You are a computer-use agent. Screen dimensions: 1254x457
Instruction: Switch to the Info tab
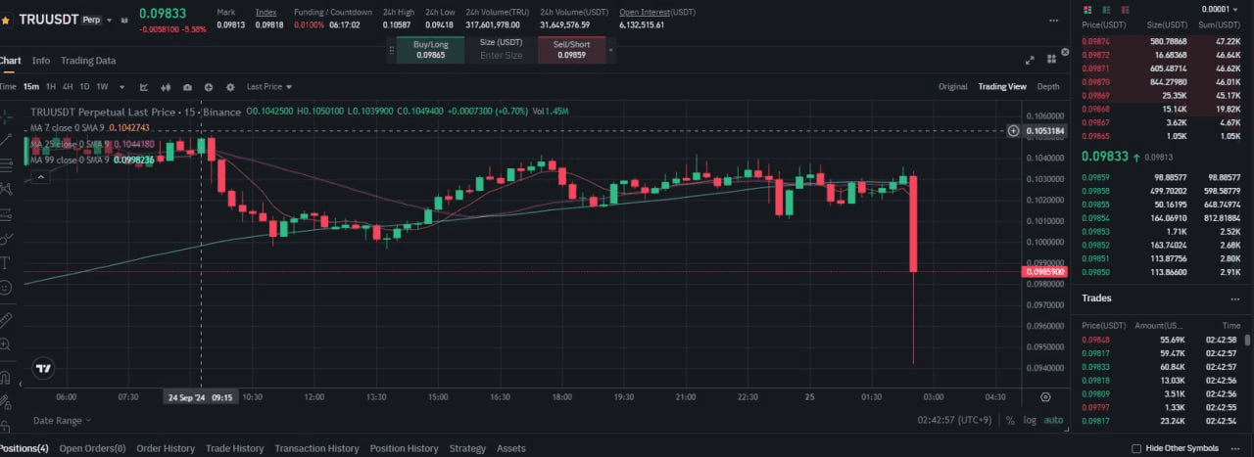[41, 61]
